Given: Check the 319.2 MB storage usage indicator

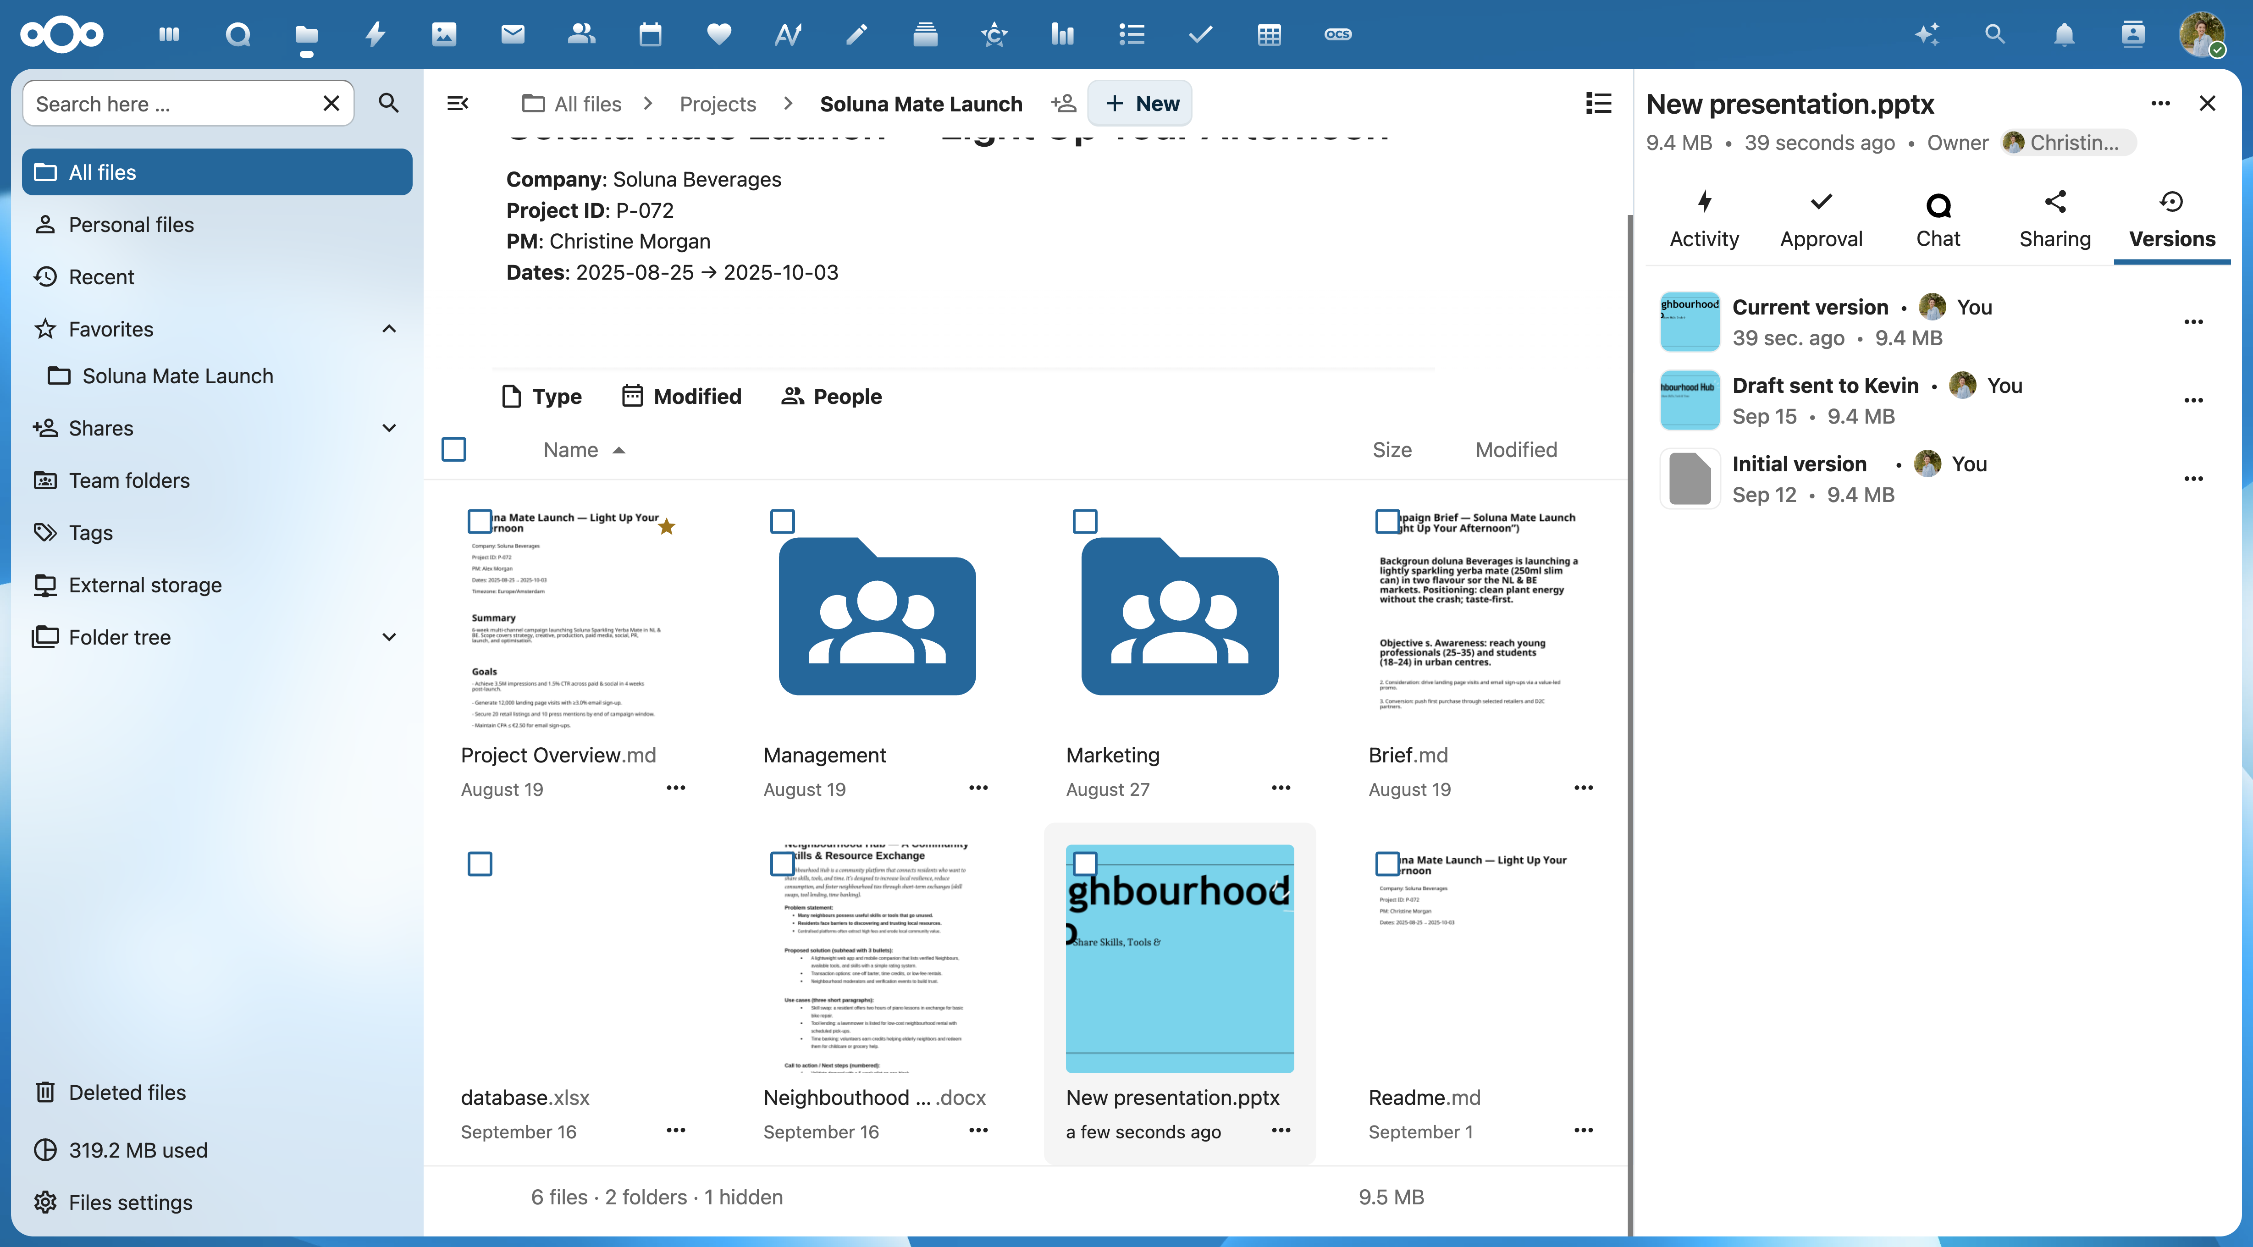Looking at the screenshot, I should click(137, 1150).
